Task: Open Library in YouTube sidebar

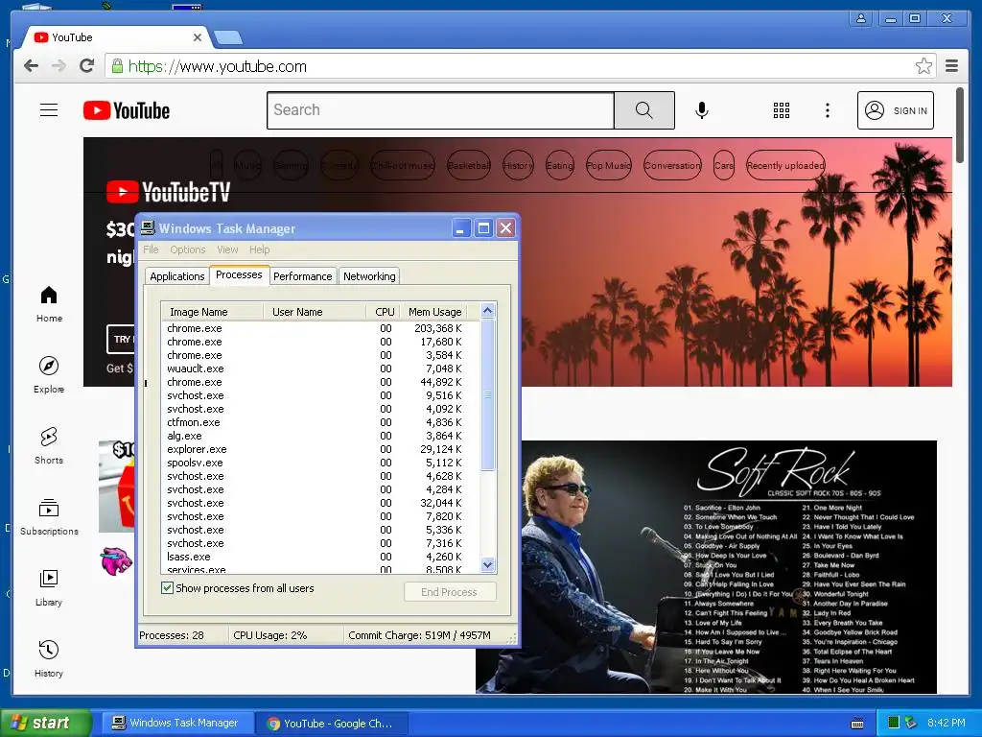Action: 49,587
